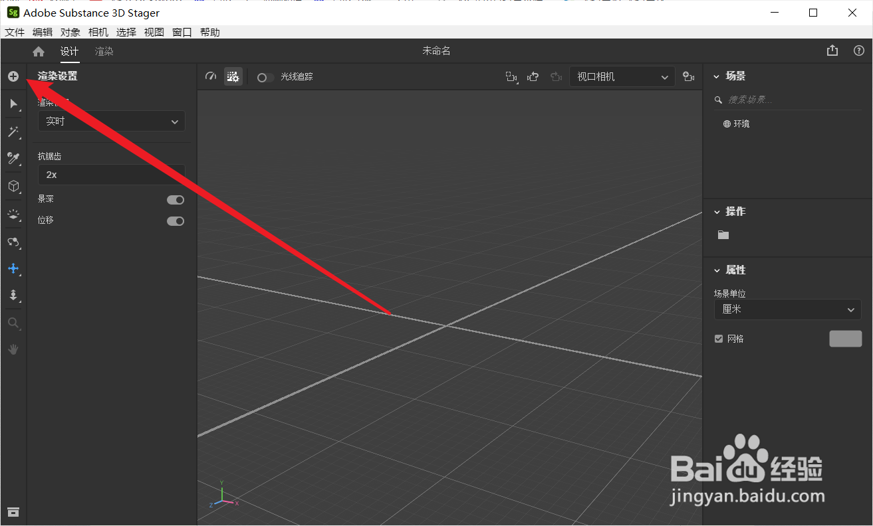
Task: Click the 搜索场景 search field
Action: (787, 100)
